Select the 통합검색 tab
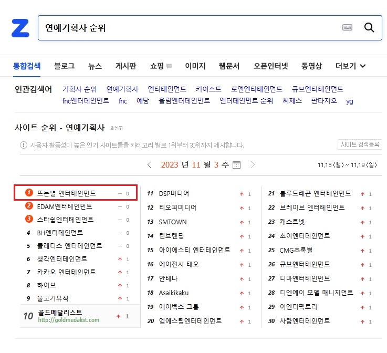The image size is (387, 353). [27, 66]
